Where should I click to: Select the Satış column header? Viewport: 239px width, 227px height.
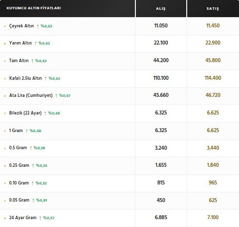tap(213, 9)
